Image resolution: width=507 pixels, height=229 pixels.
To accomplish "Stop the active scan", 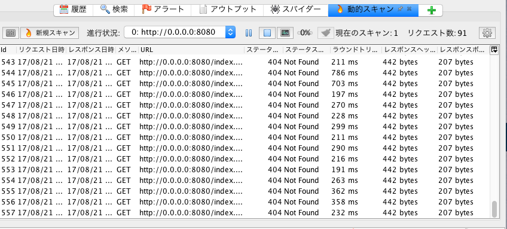I will [267, 33].
